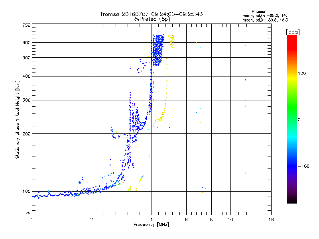Click the y-axis '500' tick label
The width and height of the screenshot is (319, 239).
26,58
